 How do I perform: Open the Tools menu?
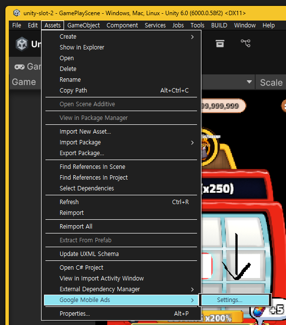pos(198,25)
